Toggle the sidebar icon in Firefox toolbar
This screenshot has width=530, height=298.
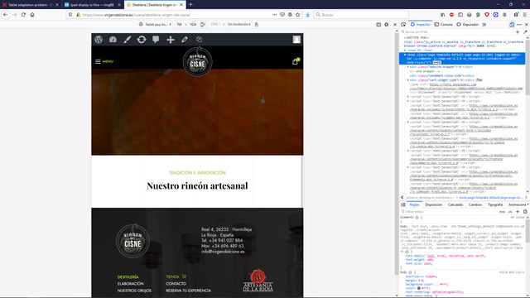click(460, 15)
